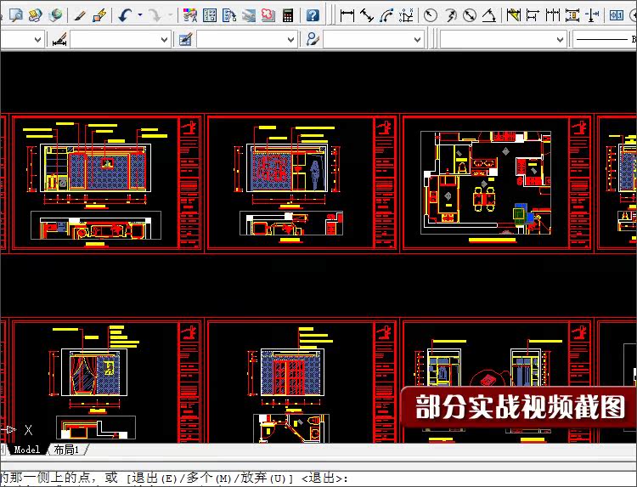The width and height of the screenshot is (637, 487).
Task: Expand the Undo history dropdown arrow
Action: tap(140, 15)
